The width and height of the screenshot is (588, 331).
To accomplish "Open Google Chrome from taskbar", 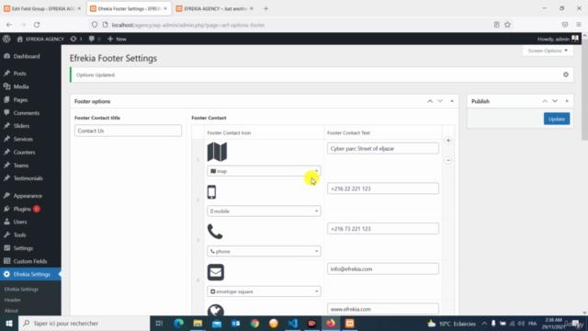I will (x=254, y=324).
